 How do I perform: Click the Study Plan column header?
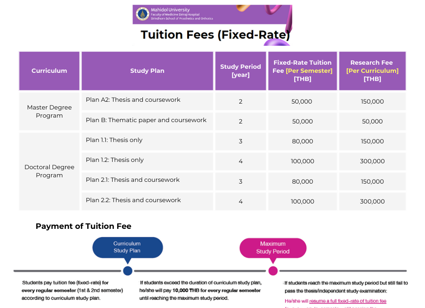(x=147, y=71)
